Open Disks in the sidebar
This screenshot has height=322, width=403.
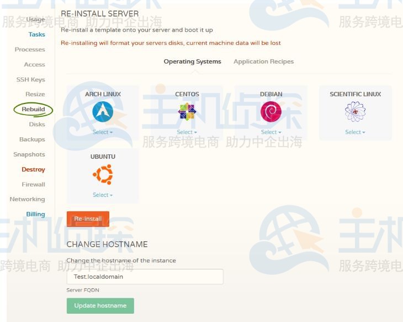pyautogui.click(x=37, y=124)
